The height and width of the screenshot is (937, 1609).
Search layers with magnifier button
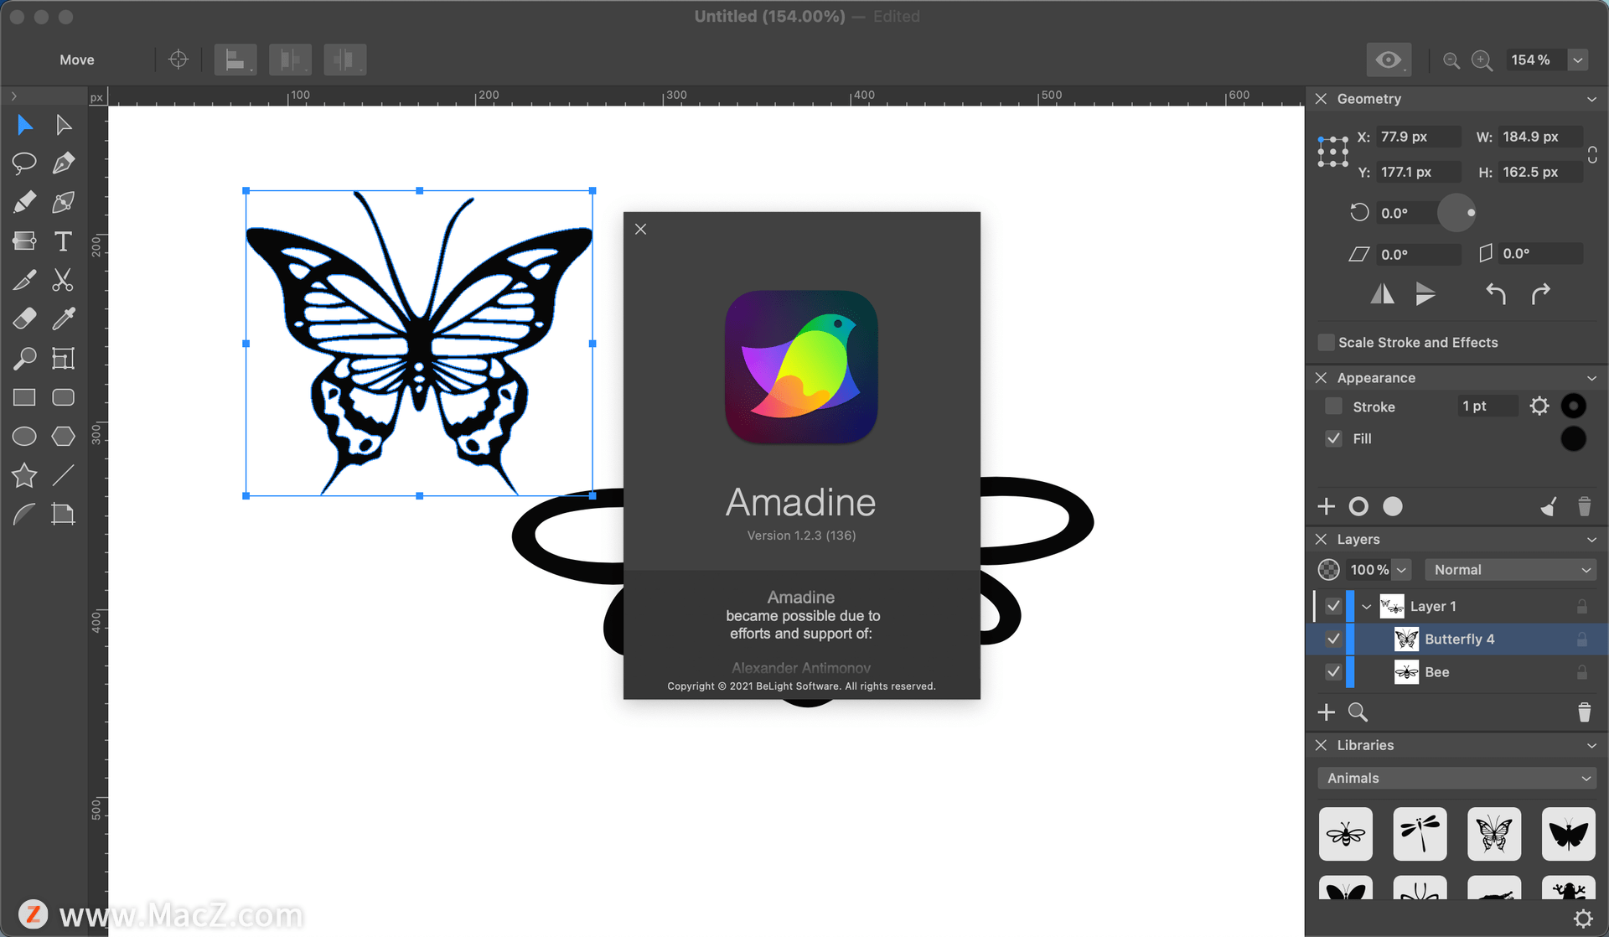[x=1358, y=712]
